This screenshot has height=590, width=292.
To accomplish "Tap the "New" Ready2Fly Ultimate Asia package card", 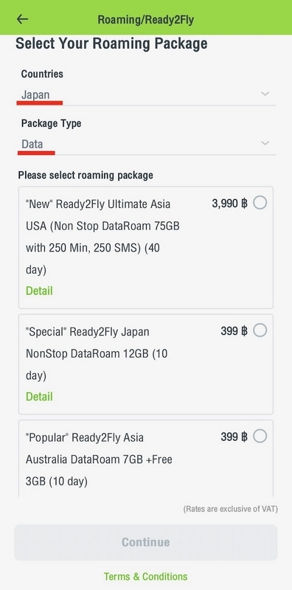I will point(146,248).
